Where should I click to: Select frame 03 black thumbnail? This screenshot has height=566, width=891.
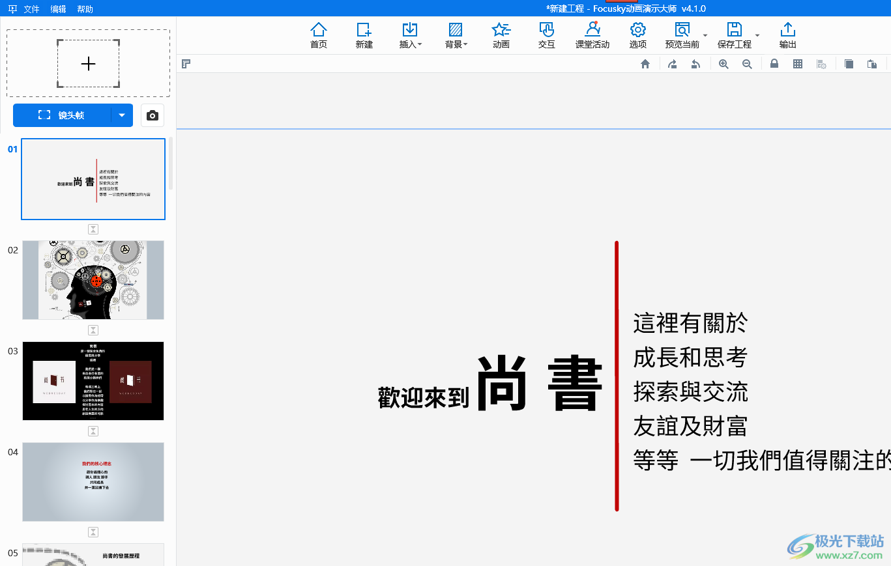[93, 381]
